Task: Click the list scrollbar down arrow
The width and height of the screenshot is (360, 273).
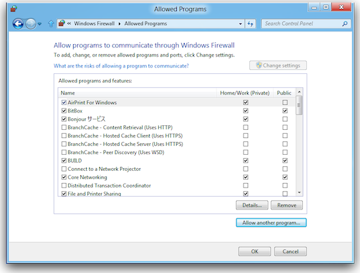Action: pyautogui.click(x=299, y=193)
